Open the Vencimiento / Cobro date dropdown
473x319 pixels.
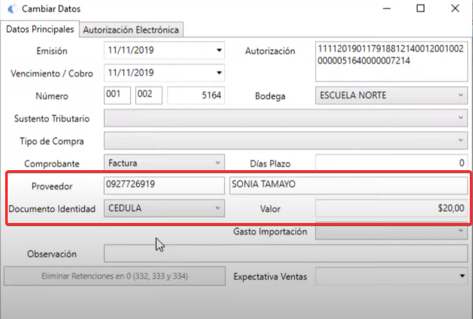219,73
